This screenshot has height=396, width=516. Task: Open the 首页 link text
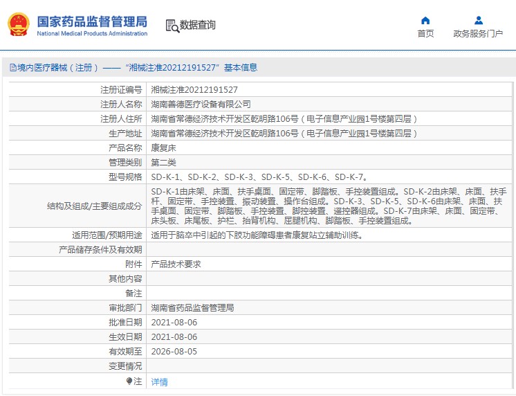point(425,34)
